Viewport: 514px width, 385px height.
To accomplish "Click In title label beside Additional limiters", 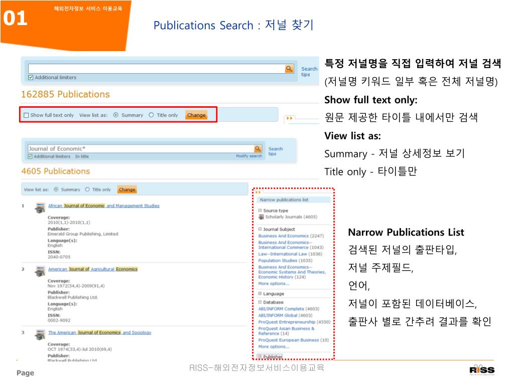I will tap(82, 156).
